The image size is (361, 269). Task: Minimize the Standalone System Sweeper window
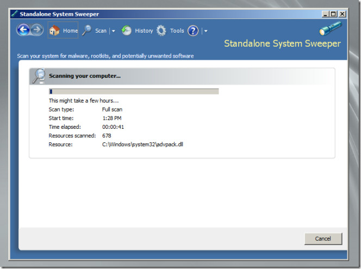coord(325,14)
